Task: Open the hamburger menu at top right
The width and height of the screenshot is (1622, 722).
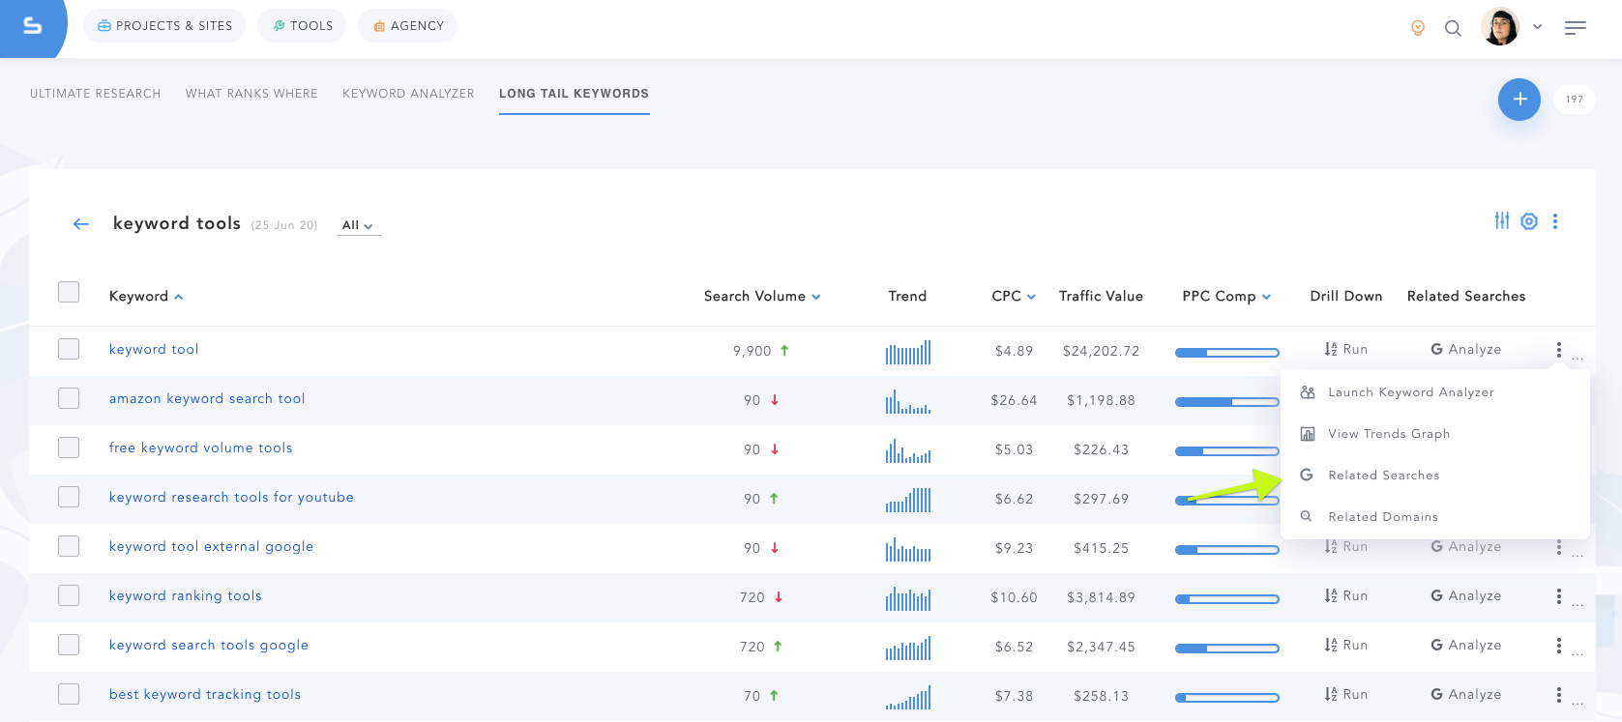Action: point(1575,28)
